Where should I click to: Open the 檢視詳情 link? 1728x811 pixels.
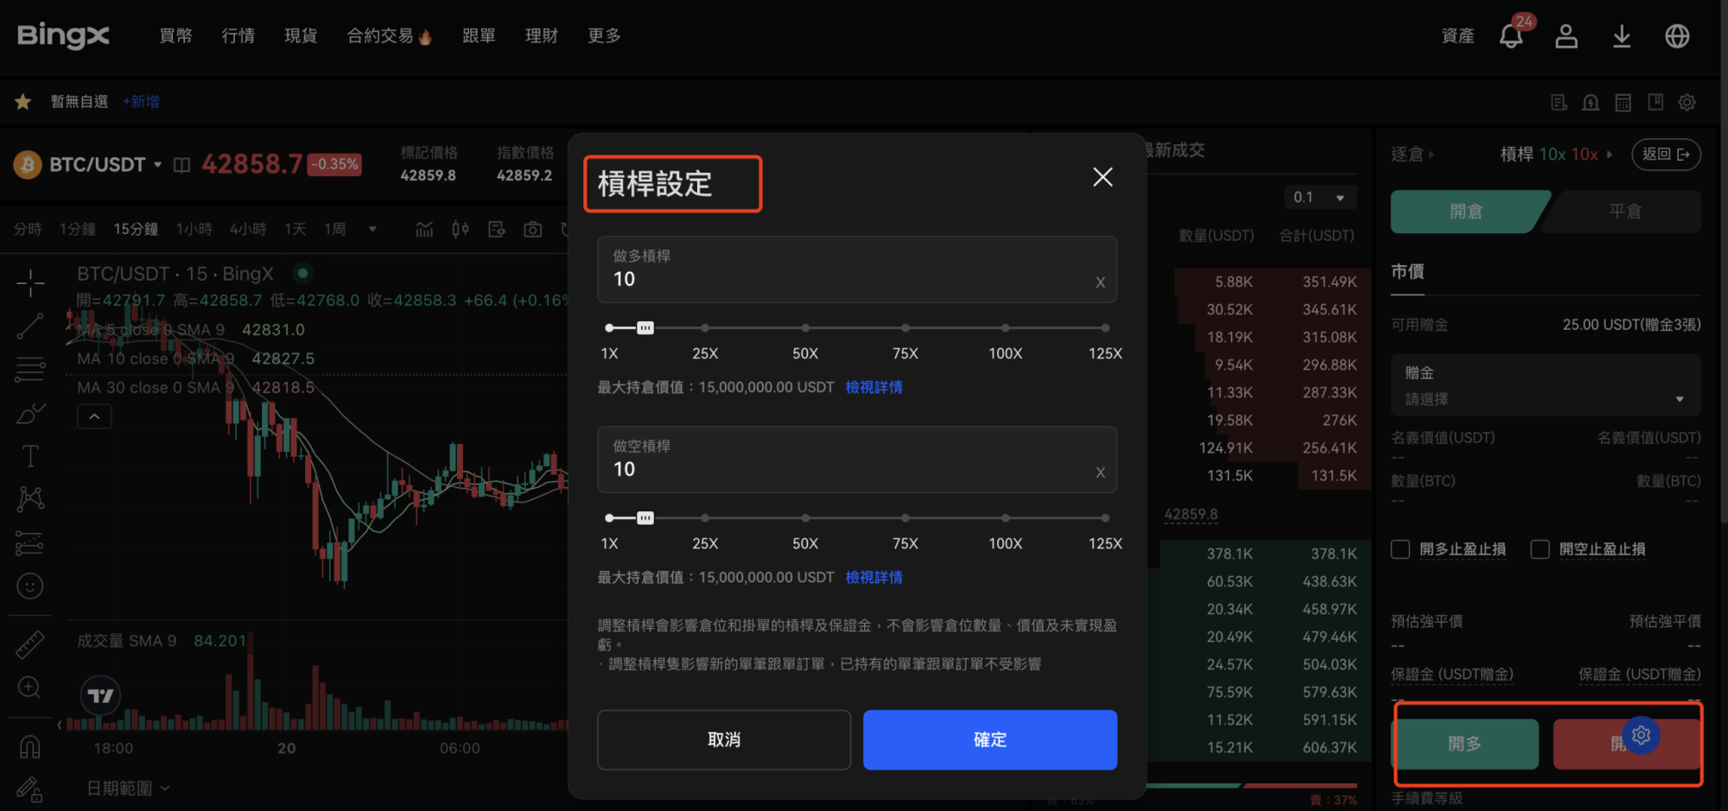(x=874, y=387)
